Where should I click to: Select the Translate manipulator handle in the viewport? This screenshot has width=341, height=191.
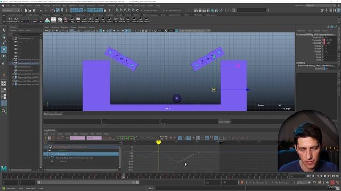click(214, 90)
